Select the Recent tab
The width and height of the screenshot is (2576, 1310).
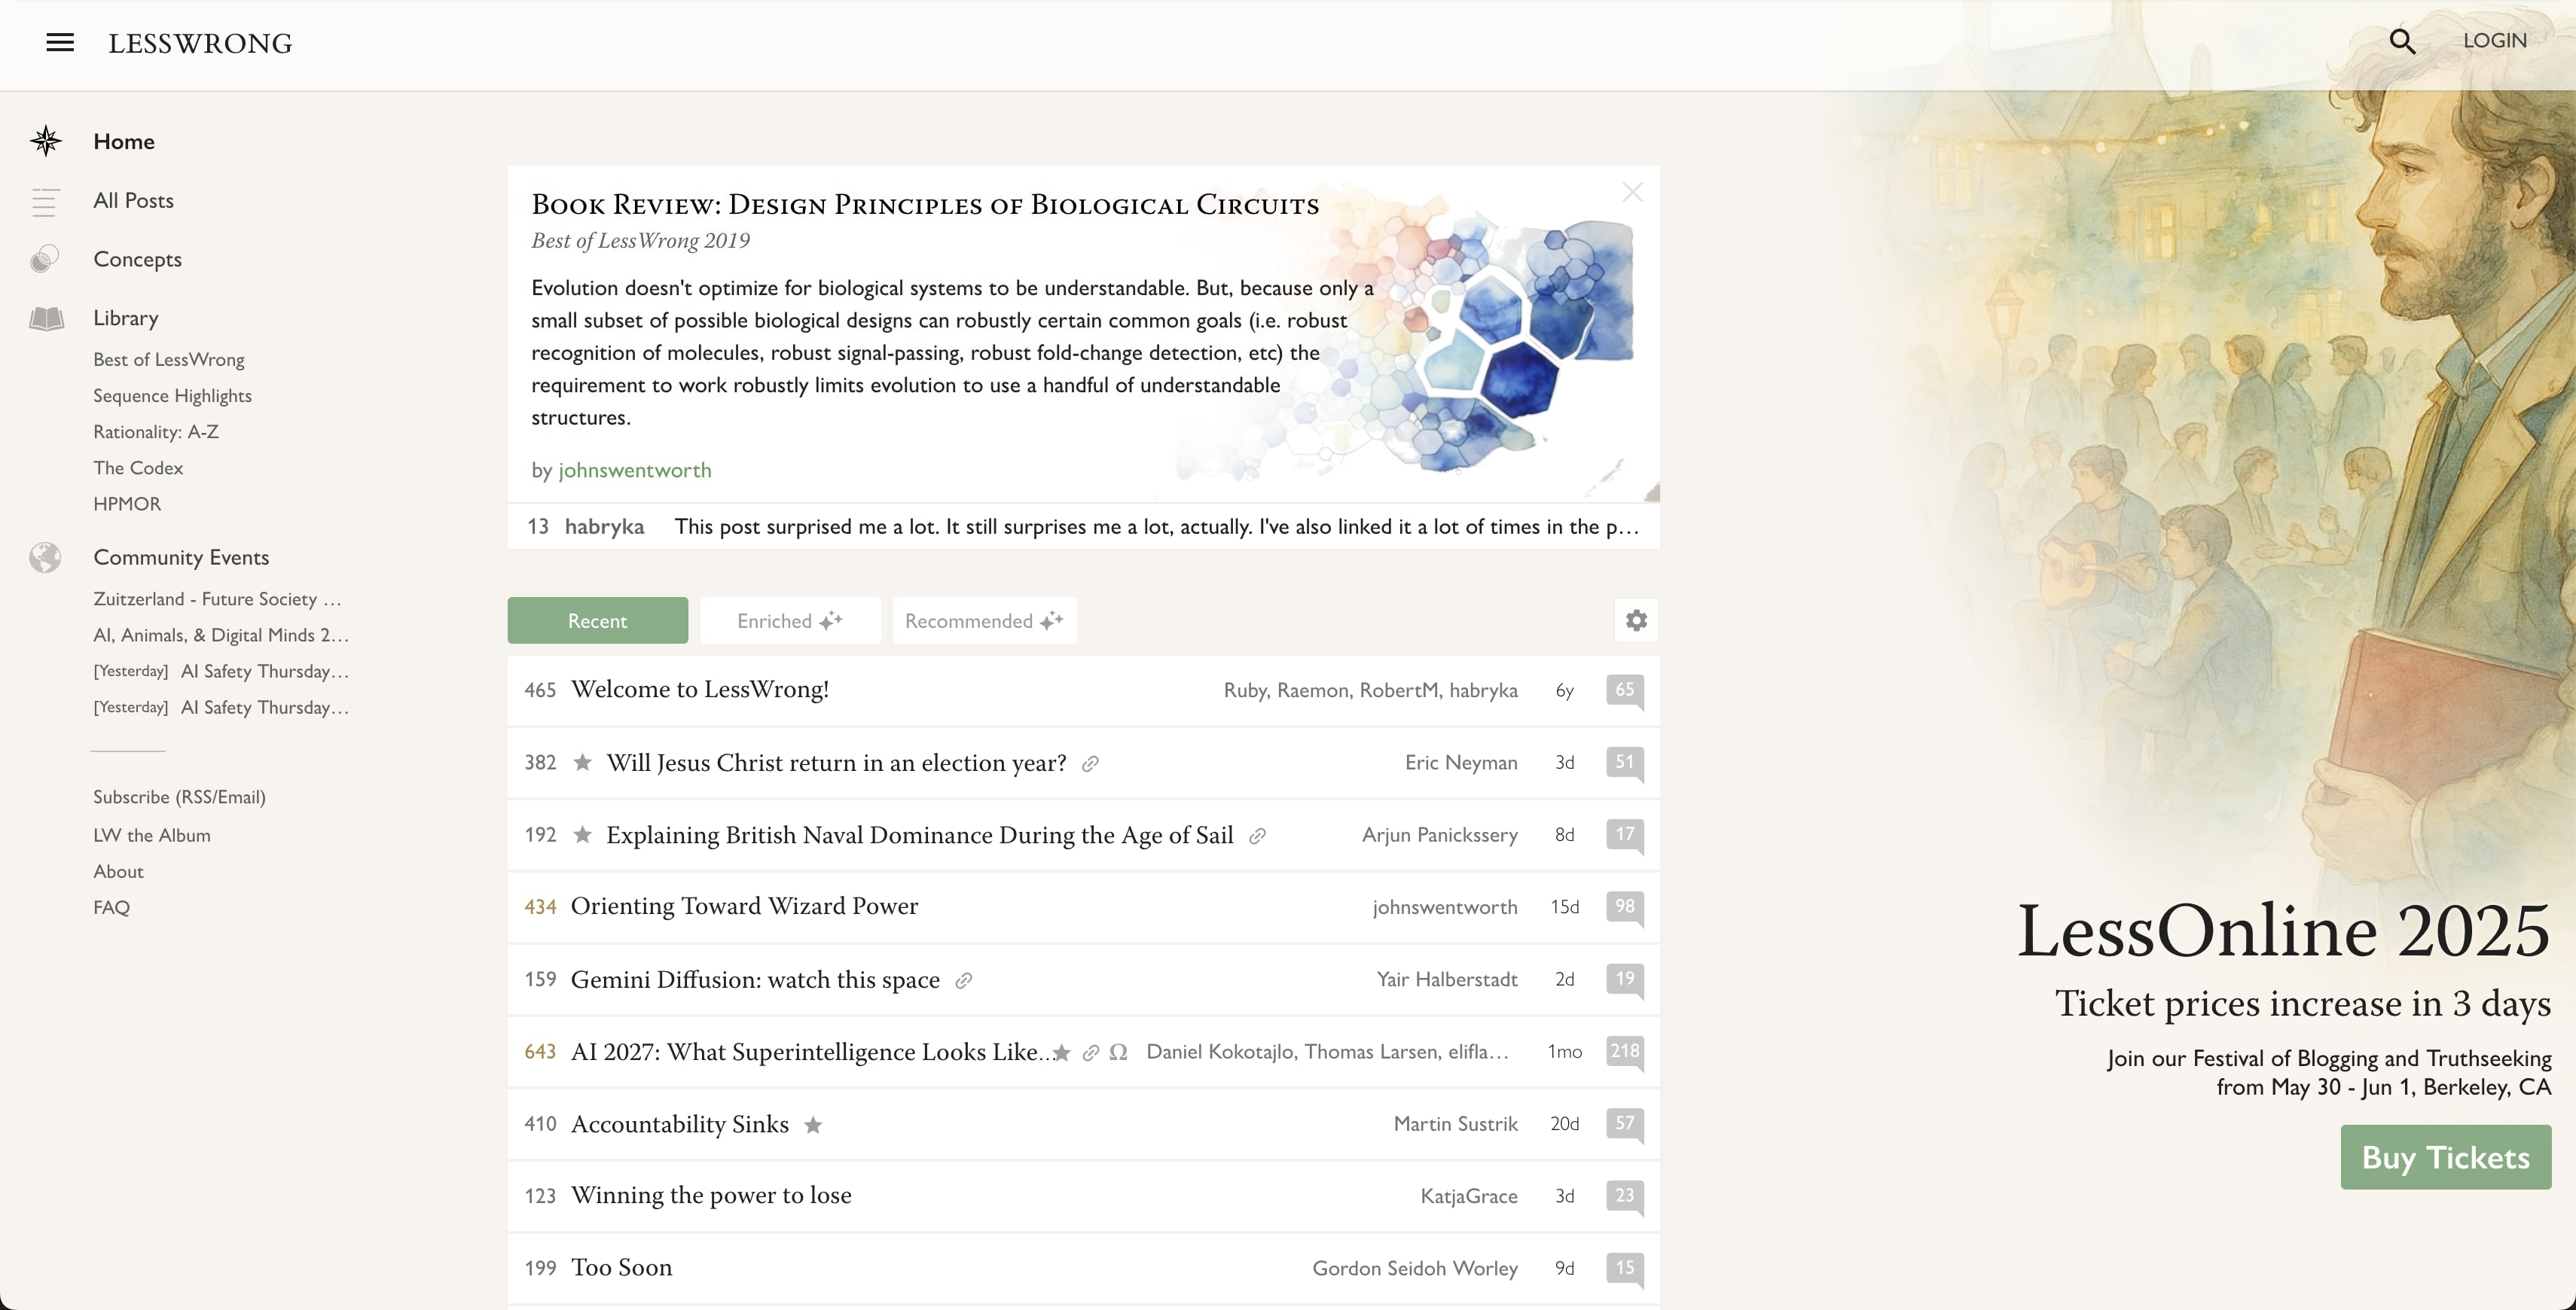[597, 620]
